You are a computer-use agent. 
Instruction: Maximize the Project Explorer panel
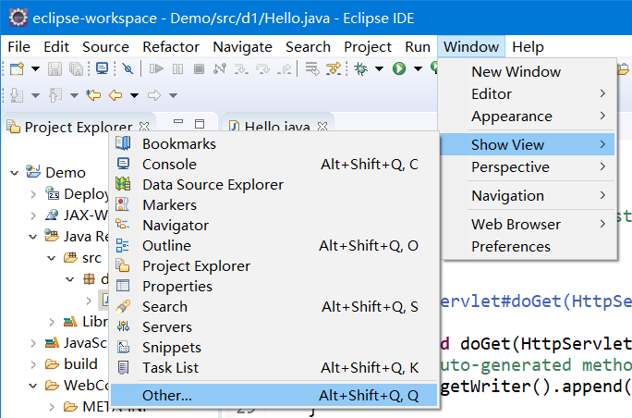(x=200, y=124)
